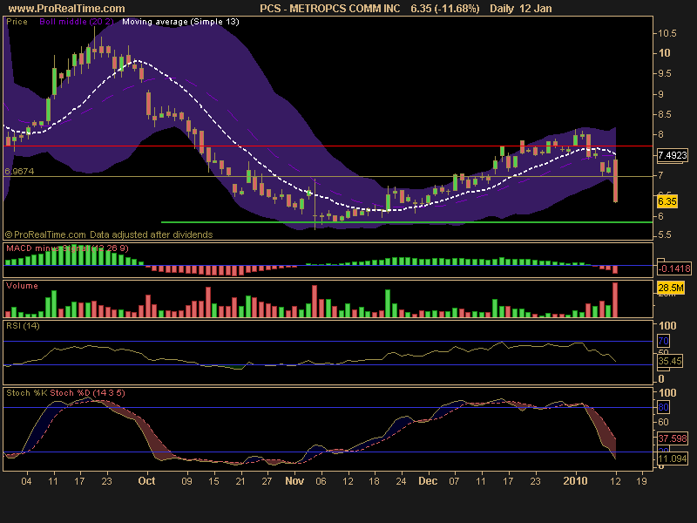Click the Oct label on the date axis

tap(146, 481)
